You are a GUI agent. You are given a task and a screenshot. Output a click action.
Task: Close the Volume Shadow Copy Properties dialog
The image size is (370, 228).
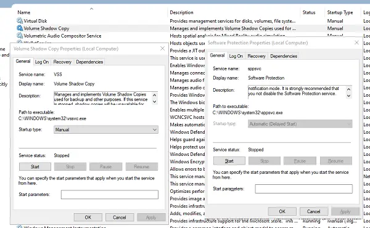point(162,49)
